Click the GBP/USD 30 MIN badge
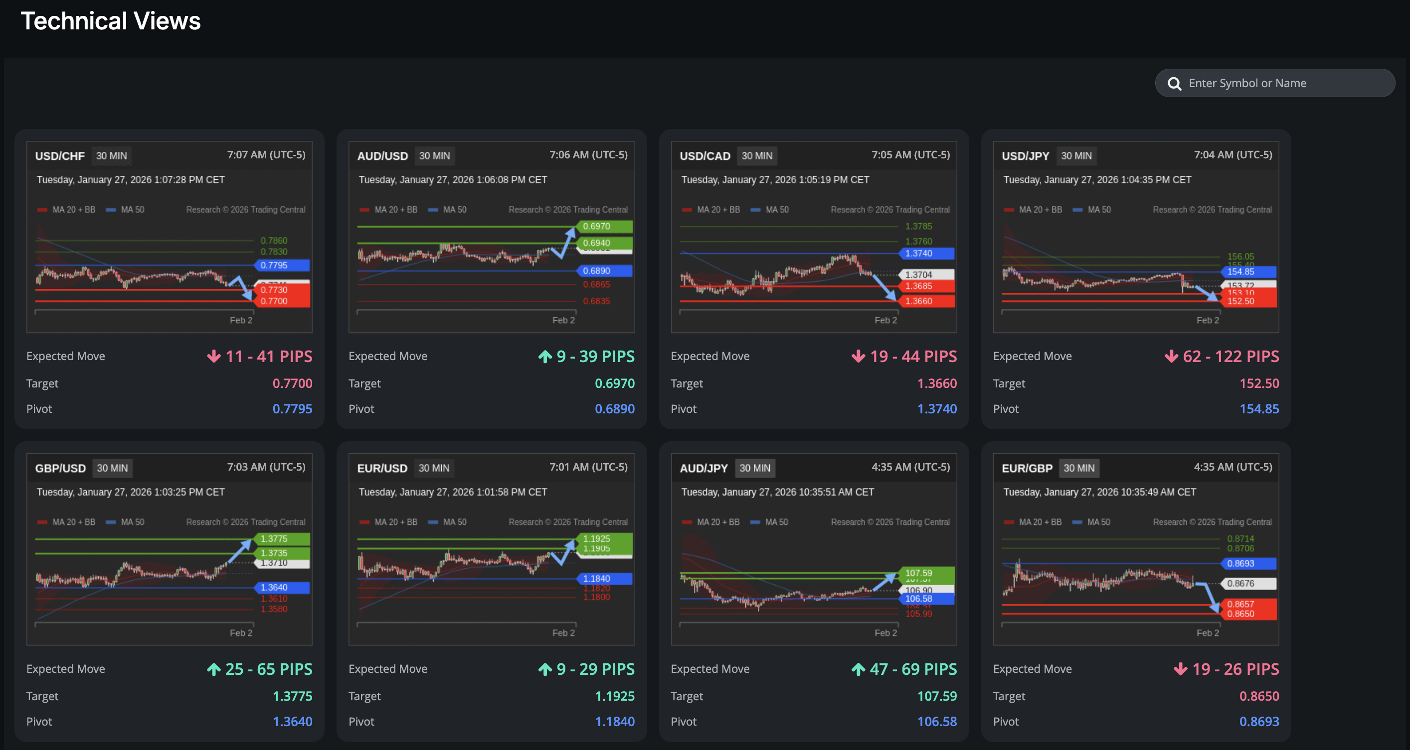 [x=112, y=469]
